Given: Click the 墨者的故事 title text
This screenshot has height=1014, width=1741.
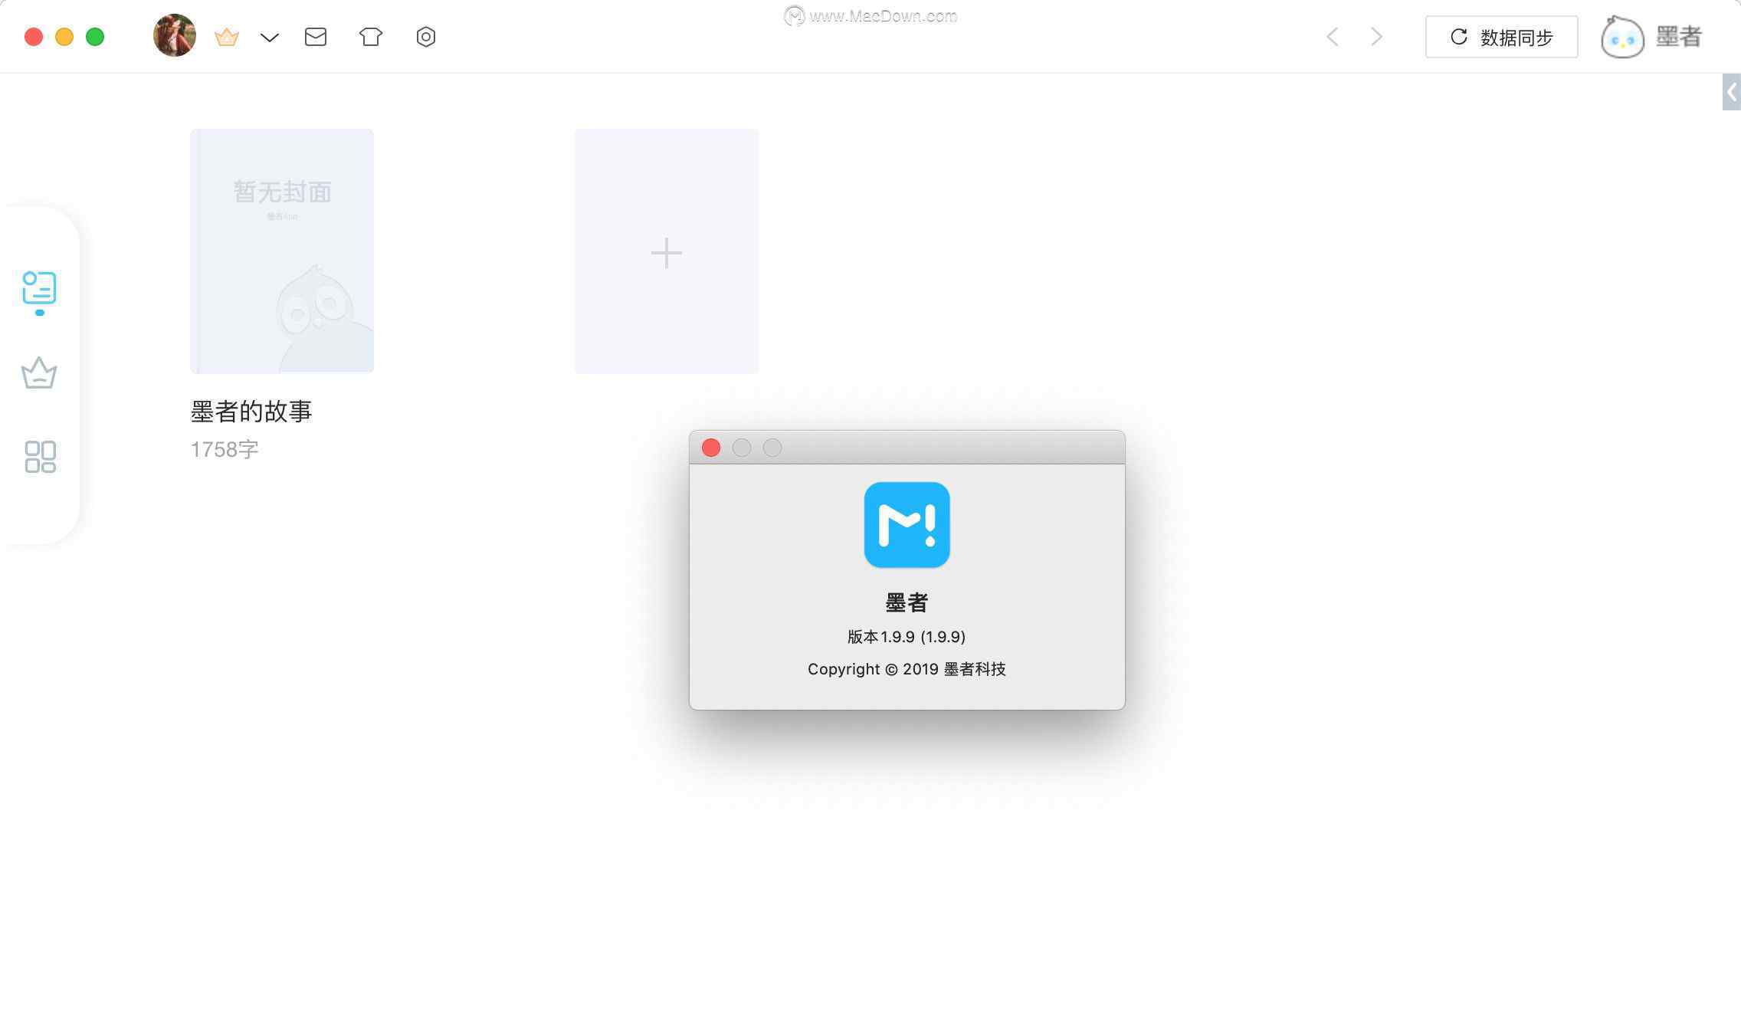Looking at the screenshot, I should pyautogui.click(x=251, y=412).
